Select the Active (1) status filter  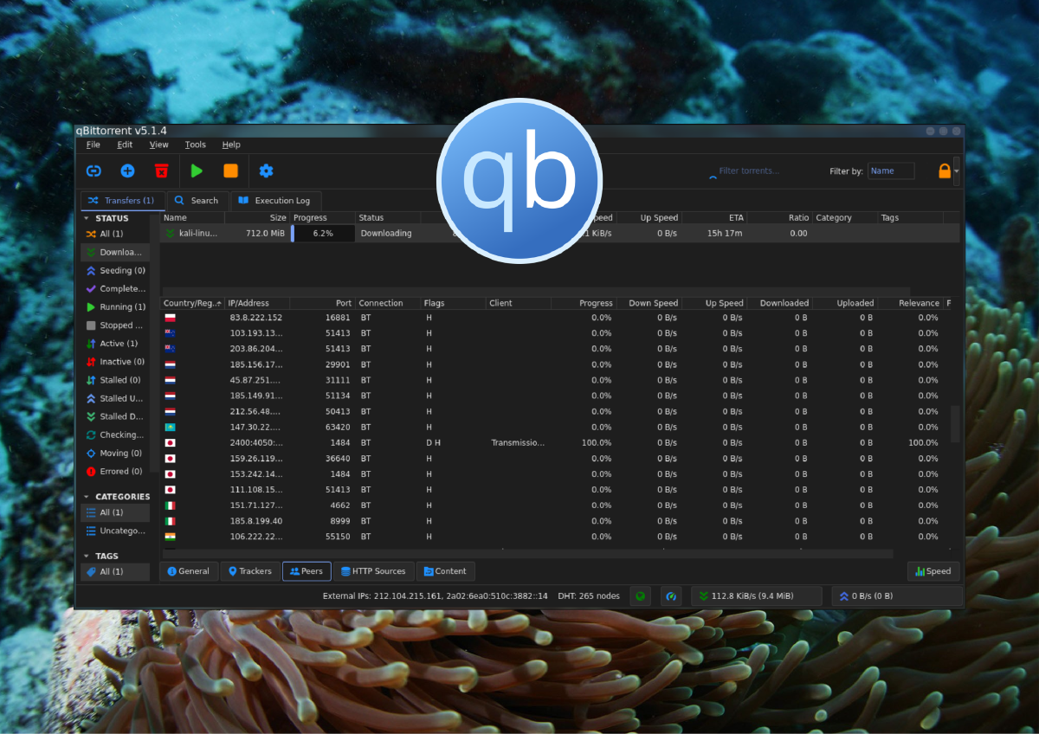115,344
